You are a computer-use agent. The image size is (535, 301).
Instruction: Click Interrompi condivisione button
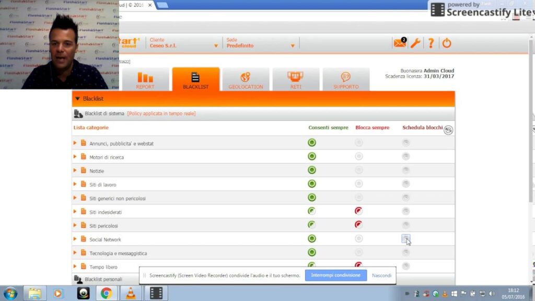pos(336,275)
